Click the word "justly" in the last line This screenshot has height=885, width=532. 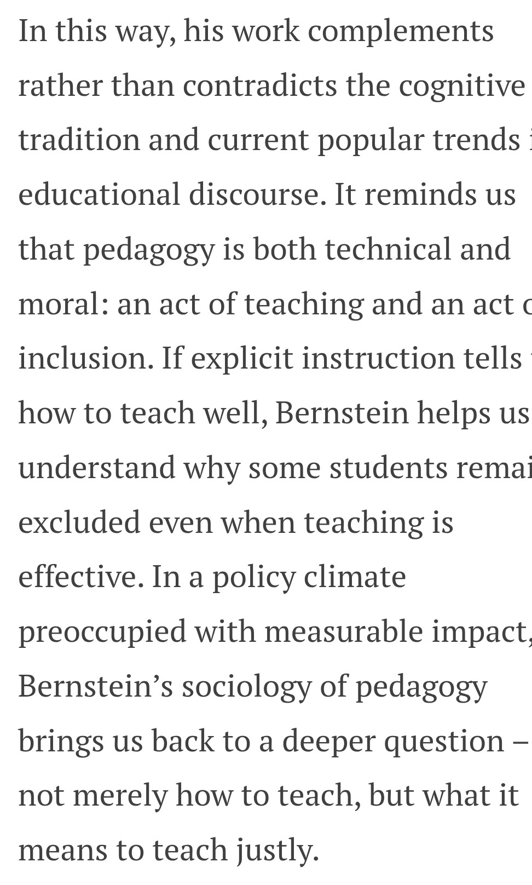[277, 850]
